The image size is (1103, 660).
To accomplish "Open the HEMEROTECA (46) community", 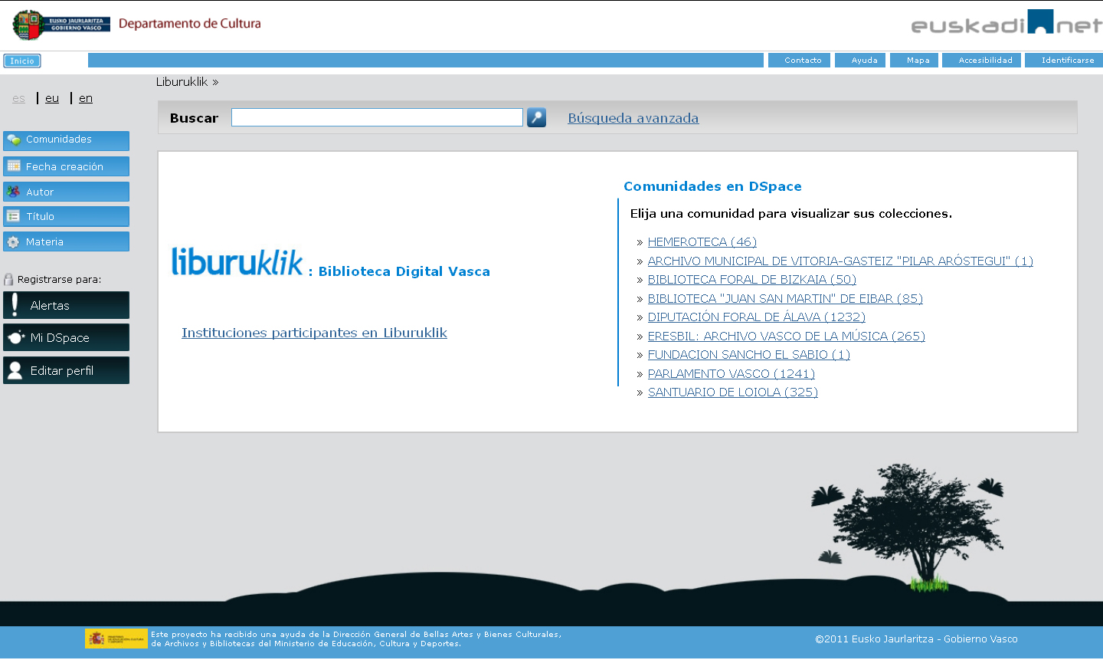I will (x=702, y=242).
